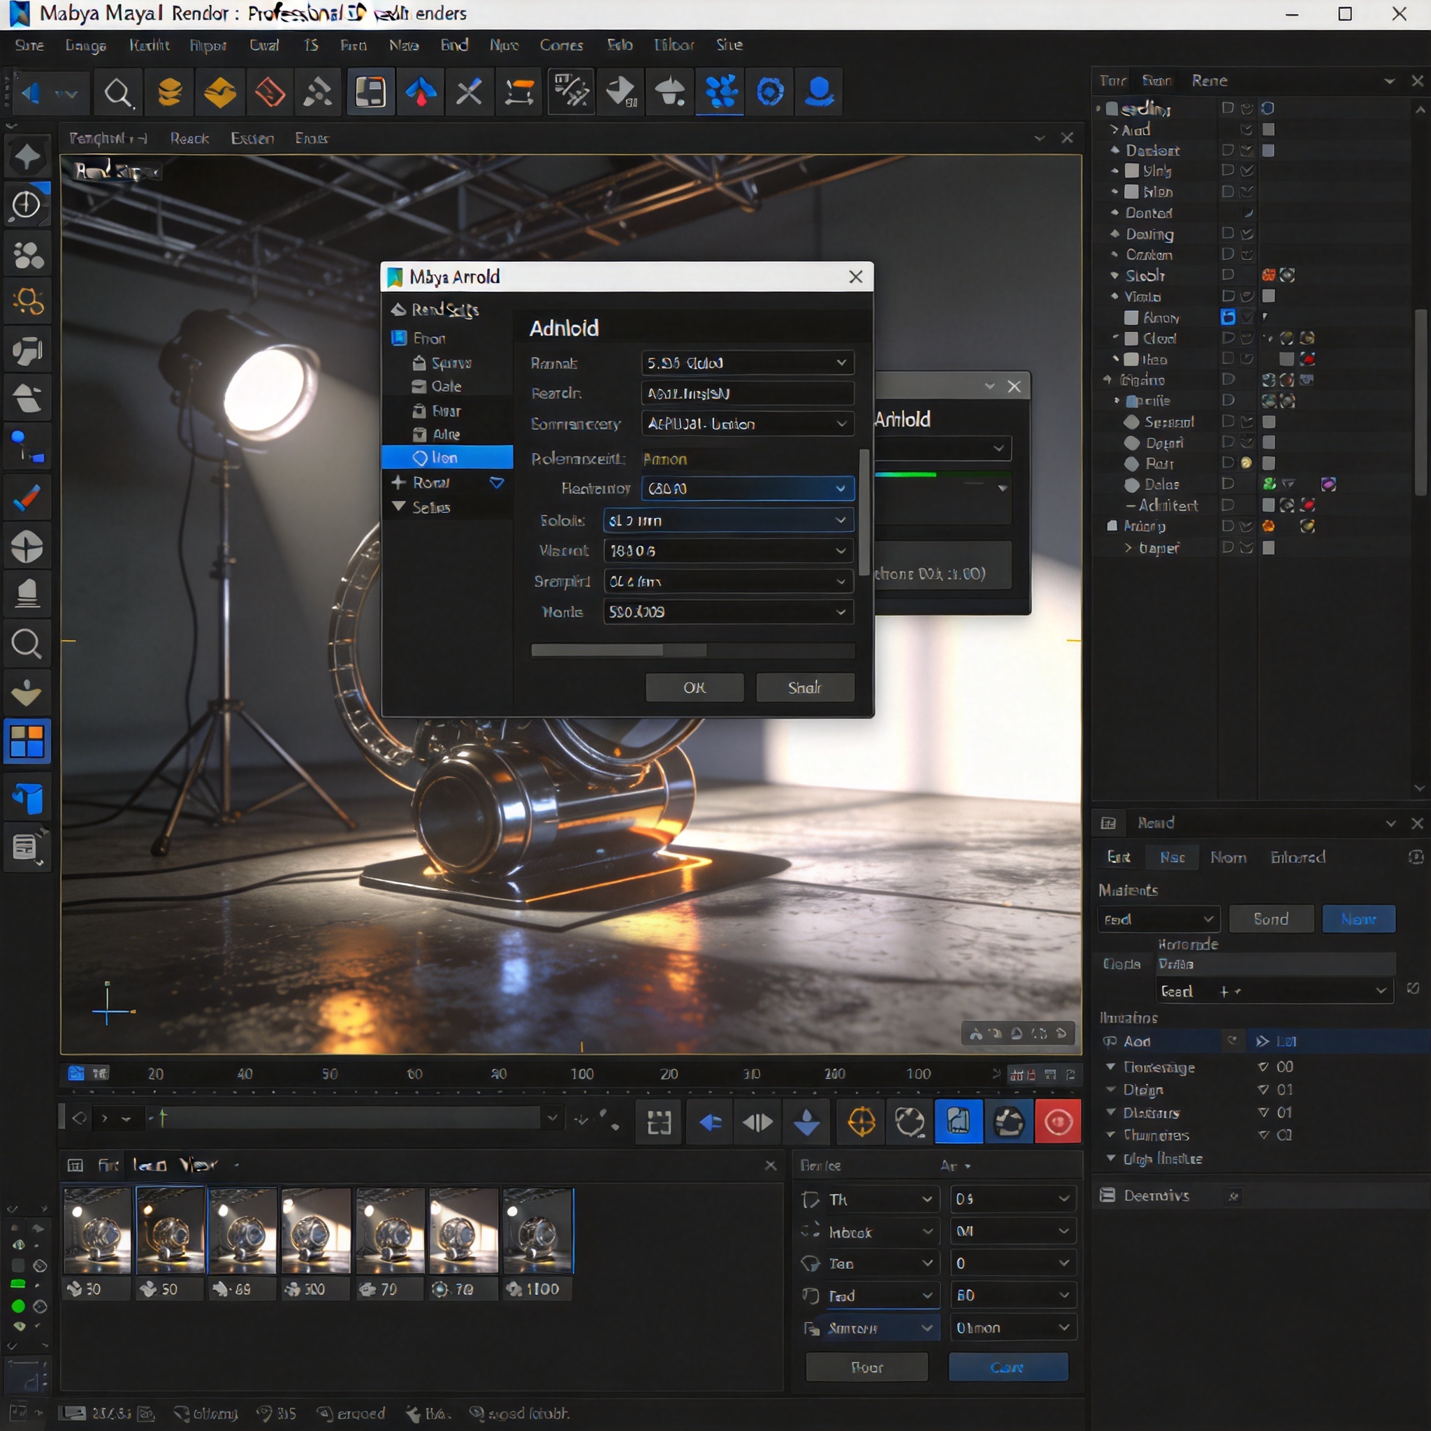The height and width of the screenshot is (1431, 1431).
Task: Click the blue gear ring toolbar icon
Action: [x=769, y=94]
